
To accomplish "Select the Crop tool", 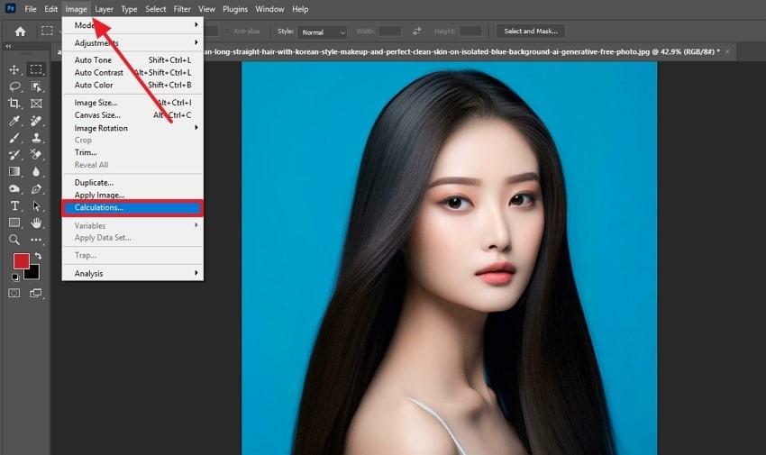I will (x=14, y=104).
